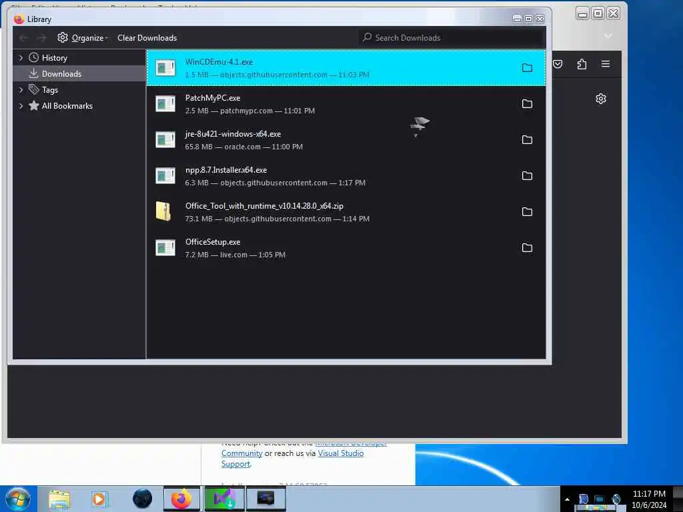Image resolution: width=683 pixels, height=512 pixels.
Task: Click '65.8 MB — oracle.com — 11:00 PM' text
Action: tap(243, 147)
